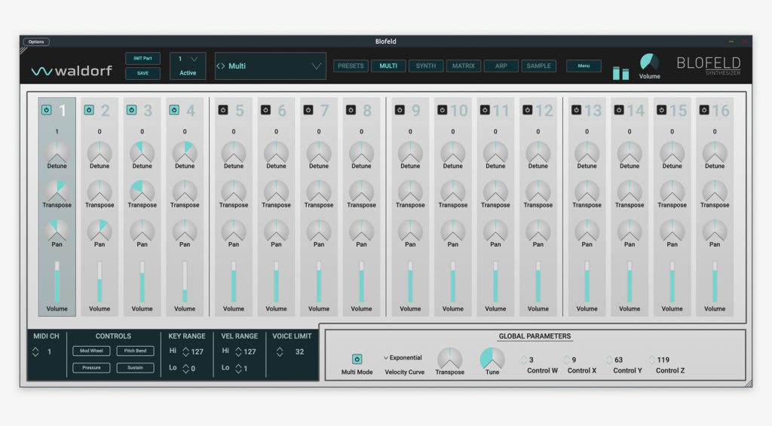This screenshot has height=426, width=772.
Task: Click part 5 Detune knob
Action: coord(234,152)
